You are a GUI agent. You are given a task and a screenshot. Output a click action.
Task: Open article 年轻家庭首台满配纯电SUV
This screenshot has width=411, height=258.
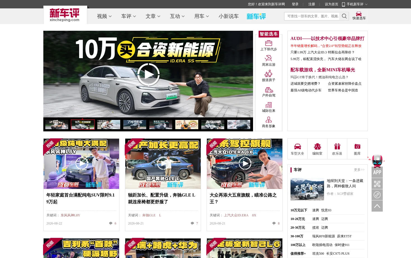click(x=81, y=198)
